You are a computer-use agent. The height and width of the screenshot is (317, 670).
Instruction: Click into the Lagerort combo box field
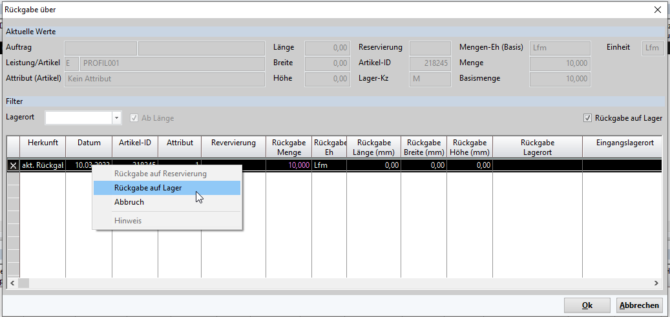(x=78, y=118)
